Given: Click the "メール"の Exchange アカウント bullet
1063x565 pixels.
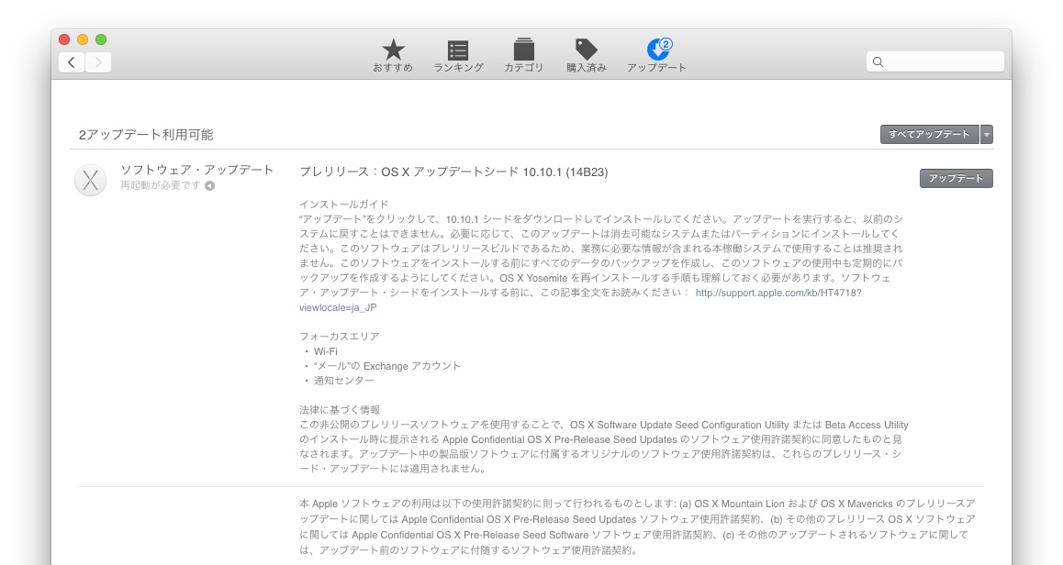Looking at the screenshot, I should [x=386, y=366].
